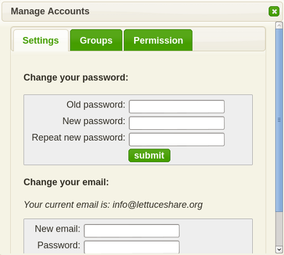The width and height of the screenshot is (284, 255).
Task: Click the scrollbar up arrow
Action: pyautogui.click(x=279, y=26)
